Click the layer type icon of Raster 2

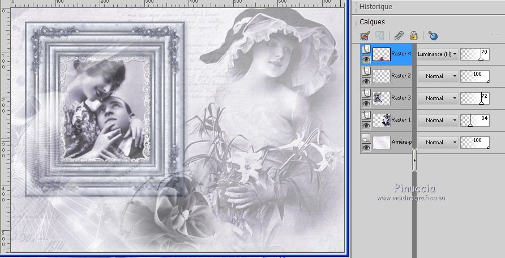click(366, 71)
